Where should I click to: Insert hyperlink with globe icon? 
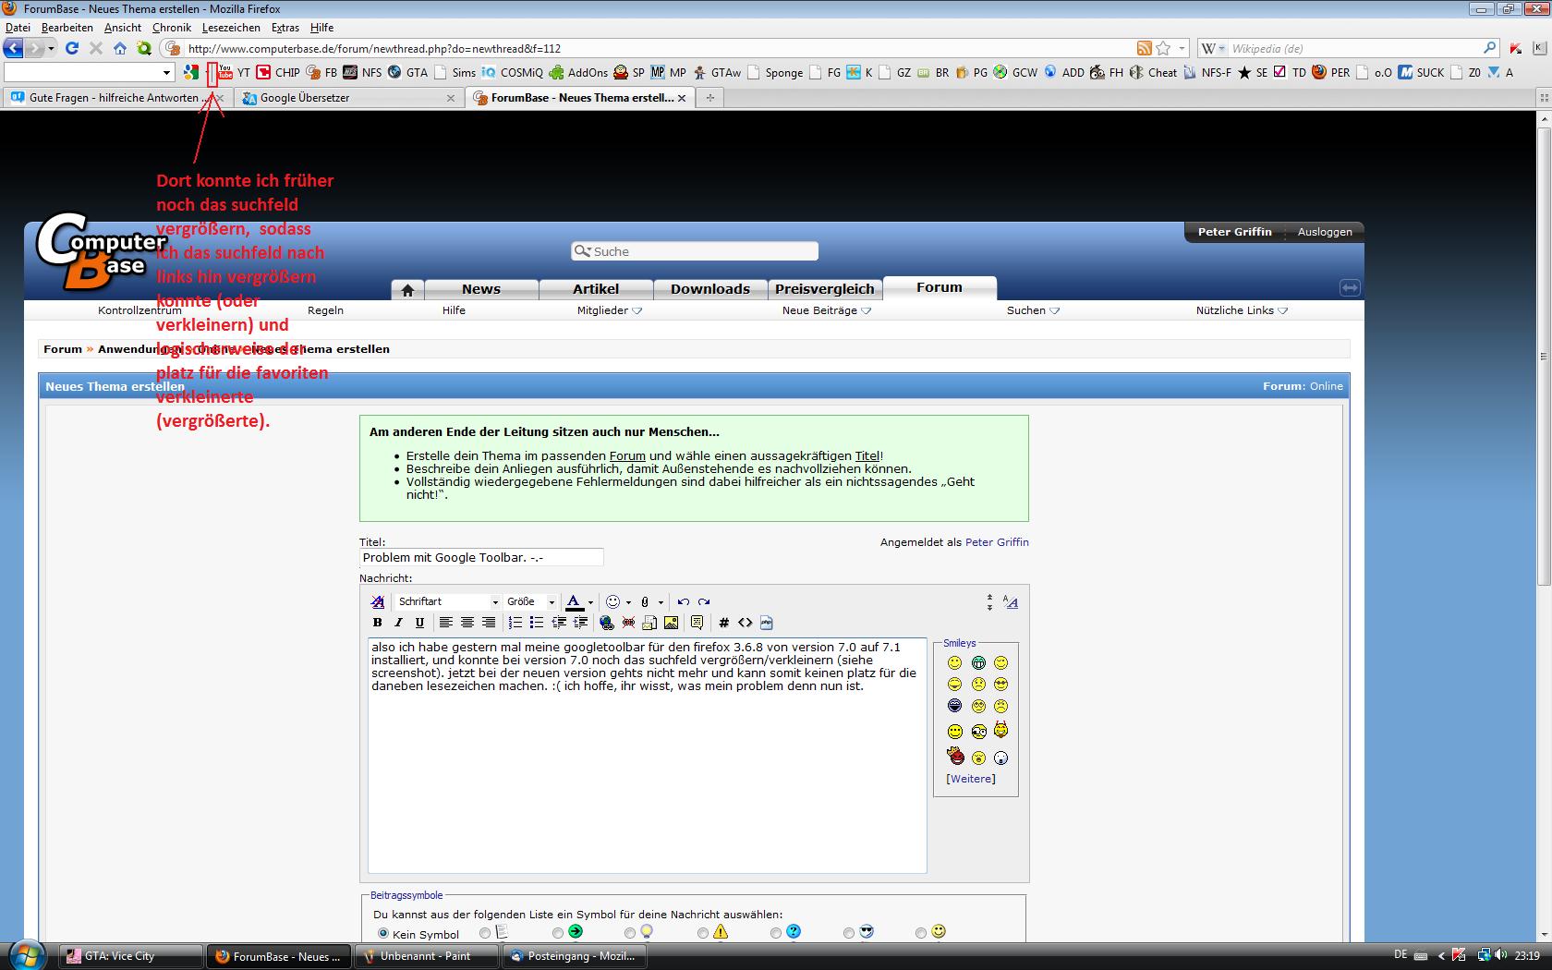click(x=607, y=623)
